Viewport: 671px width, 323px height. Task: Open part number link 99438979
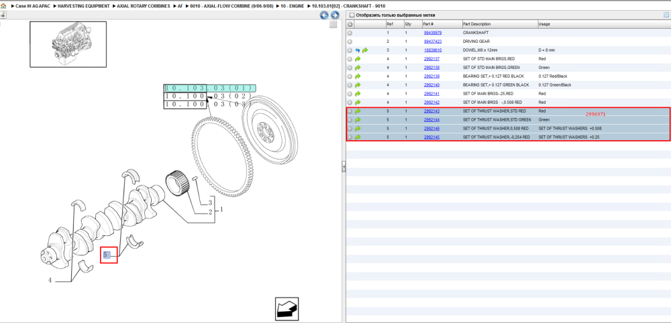pos(433,33)
